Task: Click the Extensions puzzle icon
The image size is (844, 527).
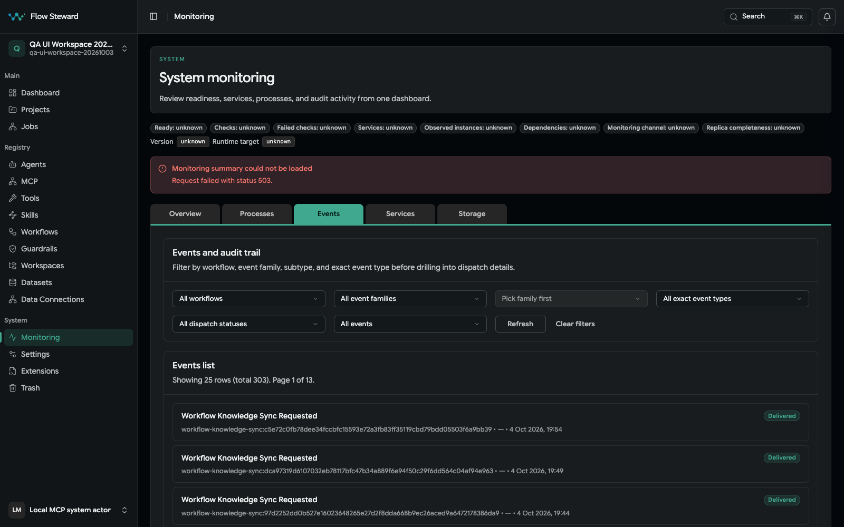Action: coord(13,371)
